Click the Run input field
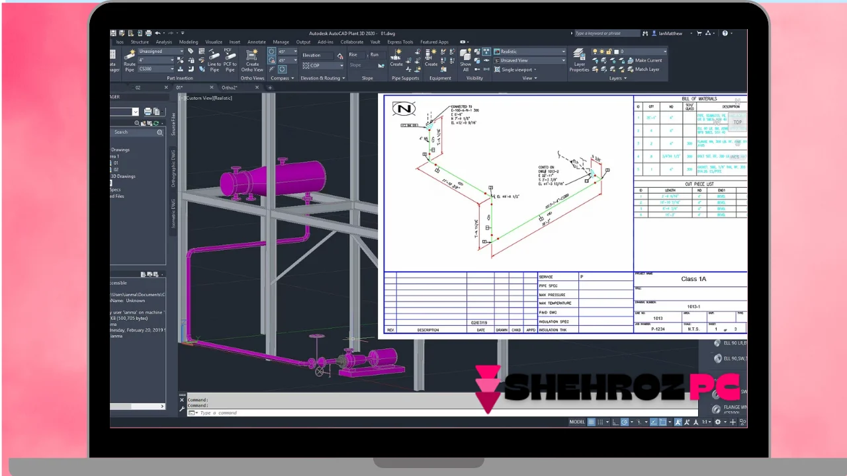This screenshot has height=476, width=847. [377, 55]
